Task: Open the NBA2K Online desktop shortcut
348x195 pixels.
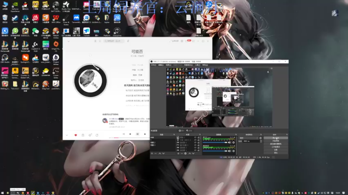Action: (56, 33)
